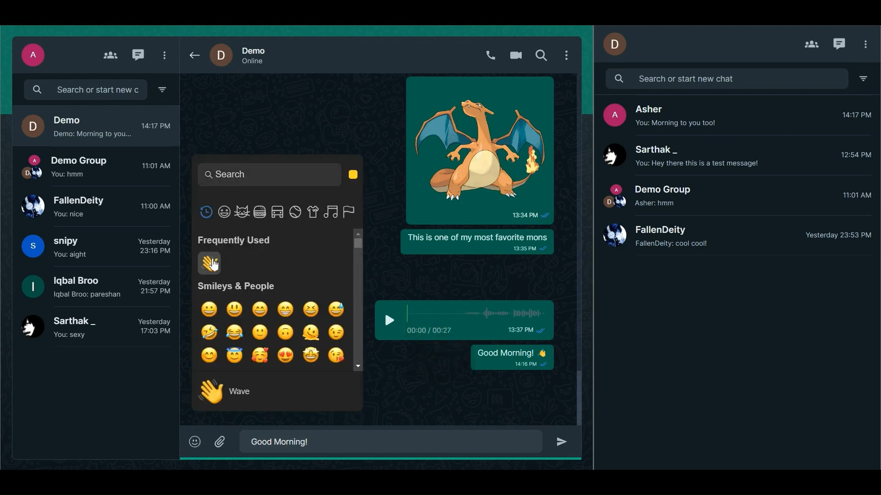Click the attach file paperclip icon
Screen dimensions: 881x495
[x=220, y=442]
